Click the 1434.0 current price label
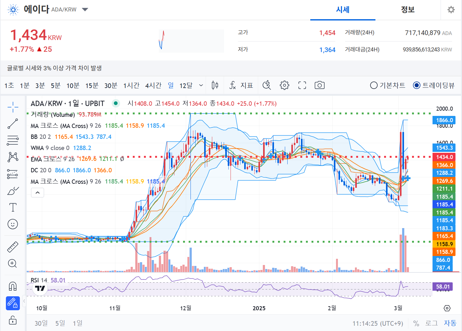This screenshot has width=462, height=331. point(444,157)
